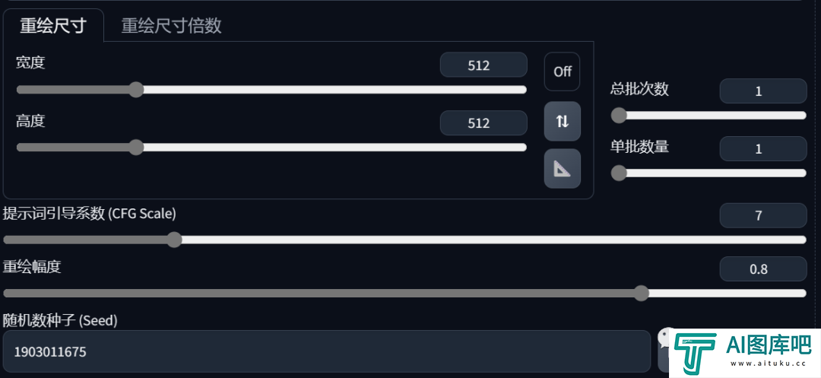Focus the 高度 number field showing 512
The height and width of the screenshot is (378, 821).
(x=483, y=123)
